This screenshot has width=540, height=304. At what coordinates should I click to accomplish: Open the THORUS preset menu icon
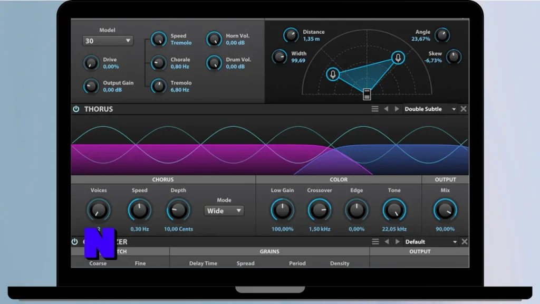375,109
